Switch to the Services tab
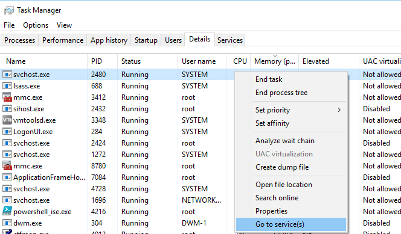Image resolution: width=401 pixels, height=234 pixels. coord(230,40)
